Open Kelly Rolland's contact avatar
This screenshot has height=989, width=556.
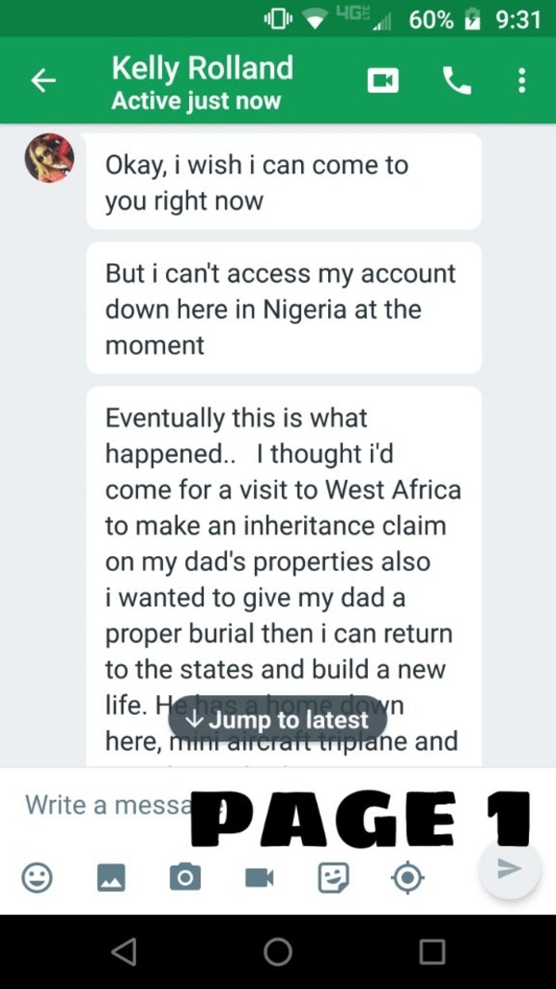(x=49, y=158)
